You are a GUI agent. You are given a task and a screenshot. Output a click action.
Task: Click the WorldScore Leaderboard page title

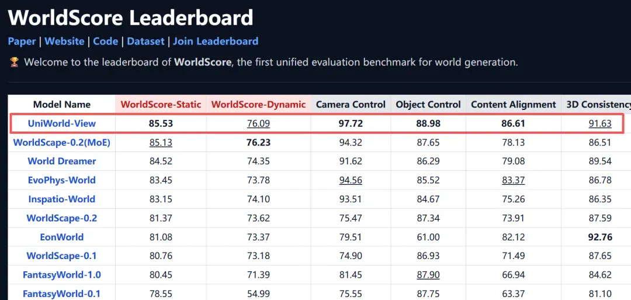130,18
